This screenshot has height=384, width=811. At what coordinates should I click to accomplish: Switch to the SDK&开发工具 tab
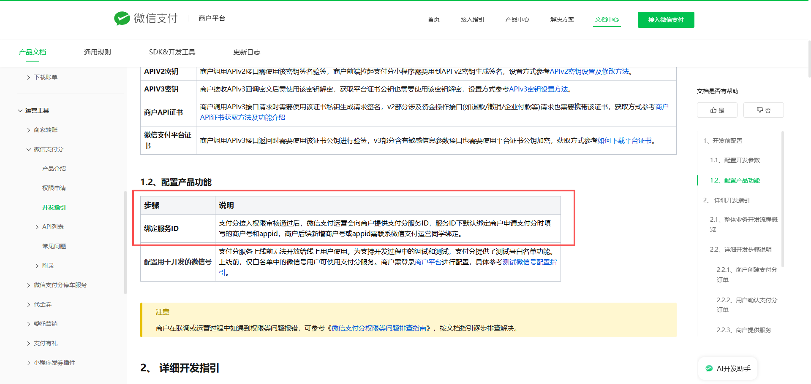click(172, 52)
